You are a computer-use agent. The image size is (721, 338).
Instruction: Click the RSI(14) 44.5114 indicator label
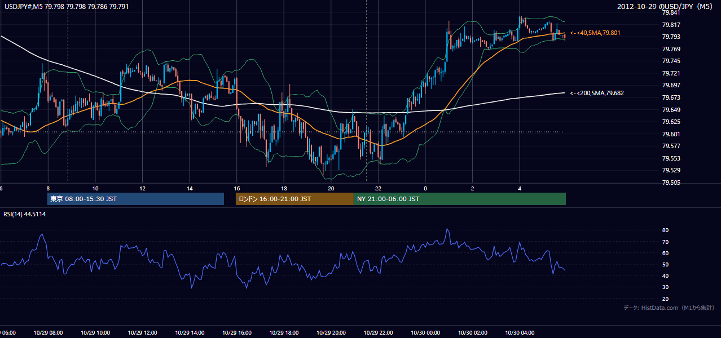pos(25,214)
